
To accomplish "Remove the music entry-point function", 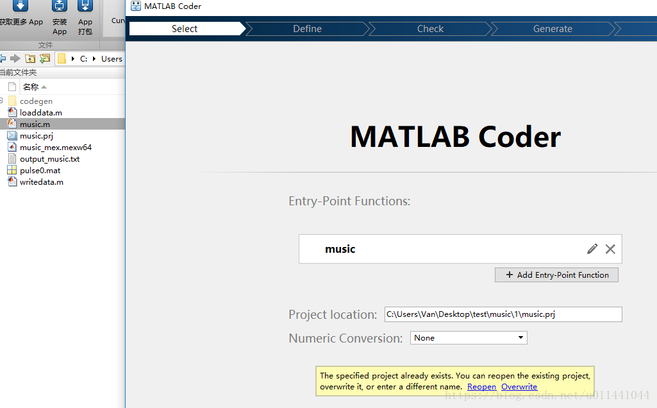I will (610, 249).
